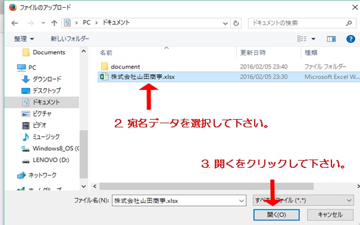
Task: Open the file type filter dropdown
Action: point(303,201)
